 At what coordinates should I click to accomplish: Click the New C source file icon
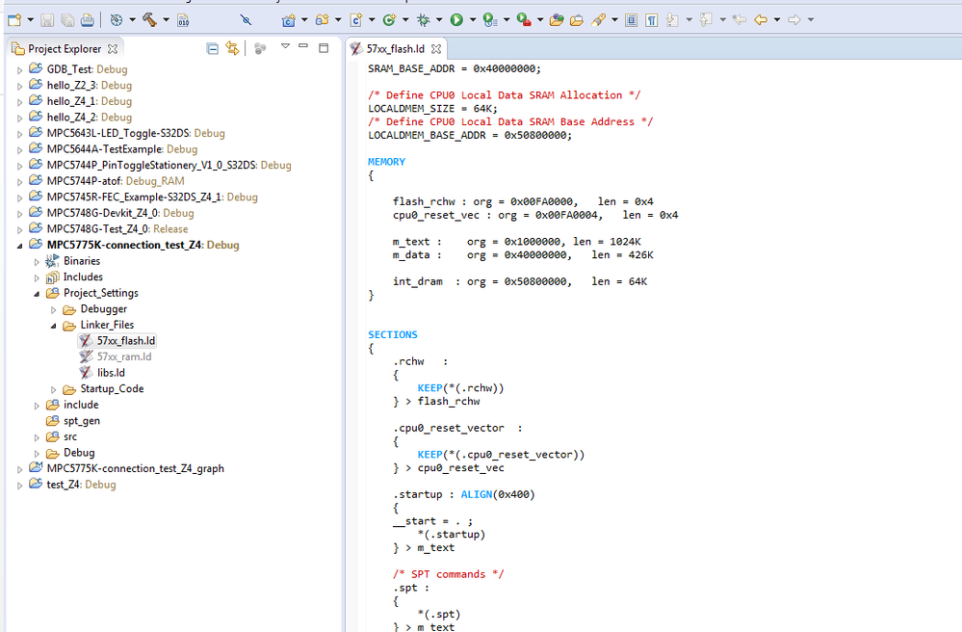click(x=356, y=19)
